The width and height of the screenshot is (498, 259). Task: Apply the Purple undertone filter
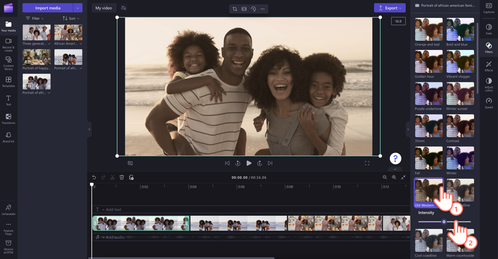pyautogui.click(x=429, y=94)
